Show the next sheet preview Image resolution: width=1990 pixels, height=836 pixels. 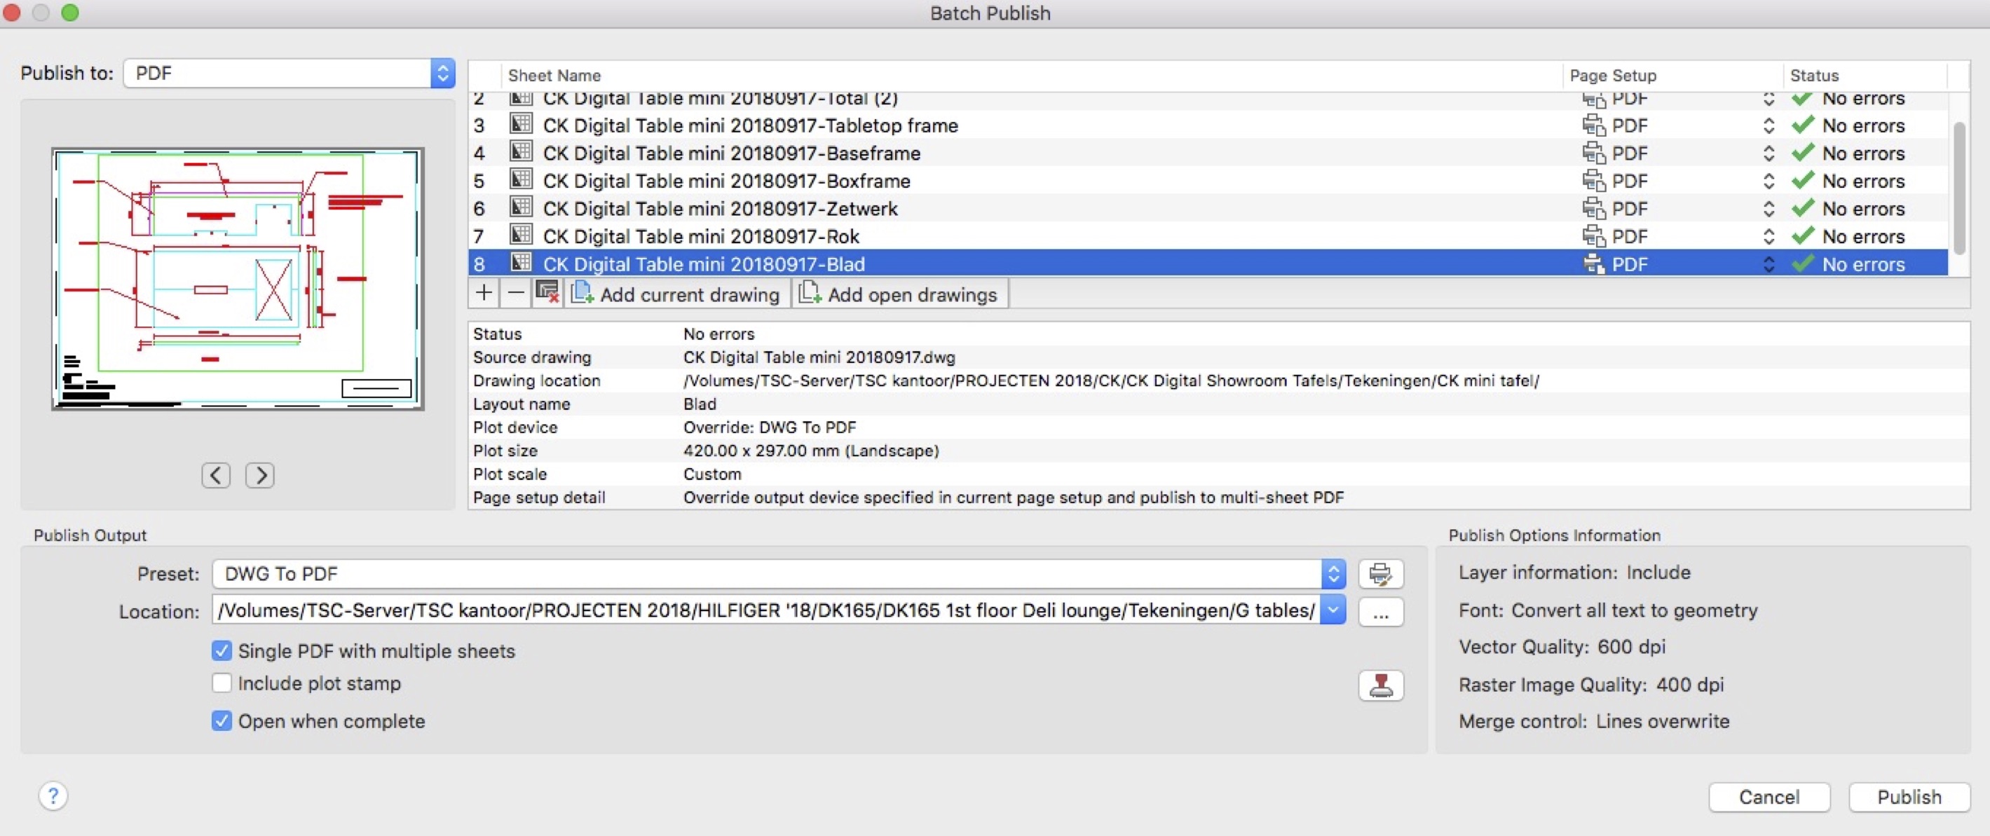click(259, 475)
